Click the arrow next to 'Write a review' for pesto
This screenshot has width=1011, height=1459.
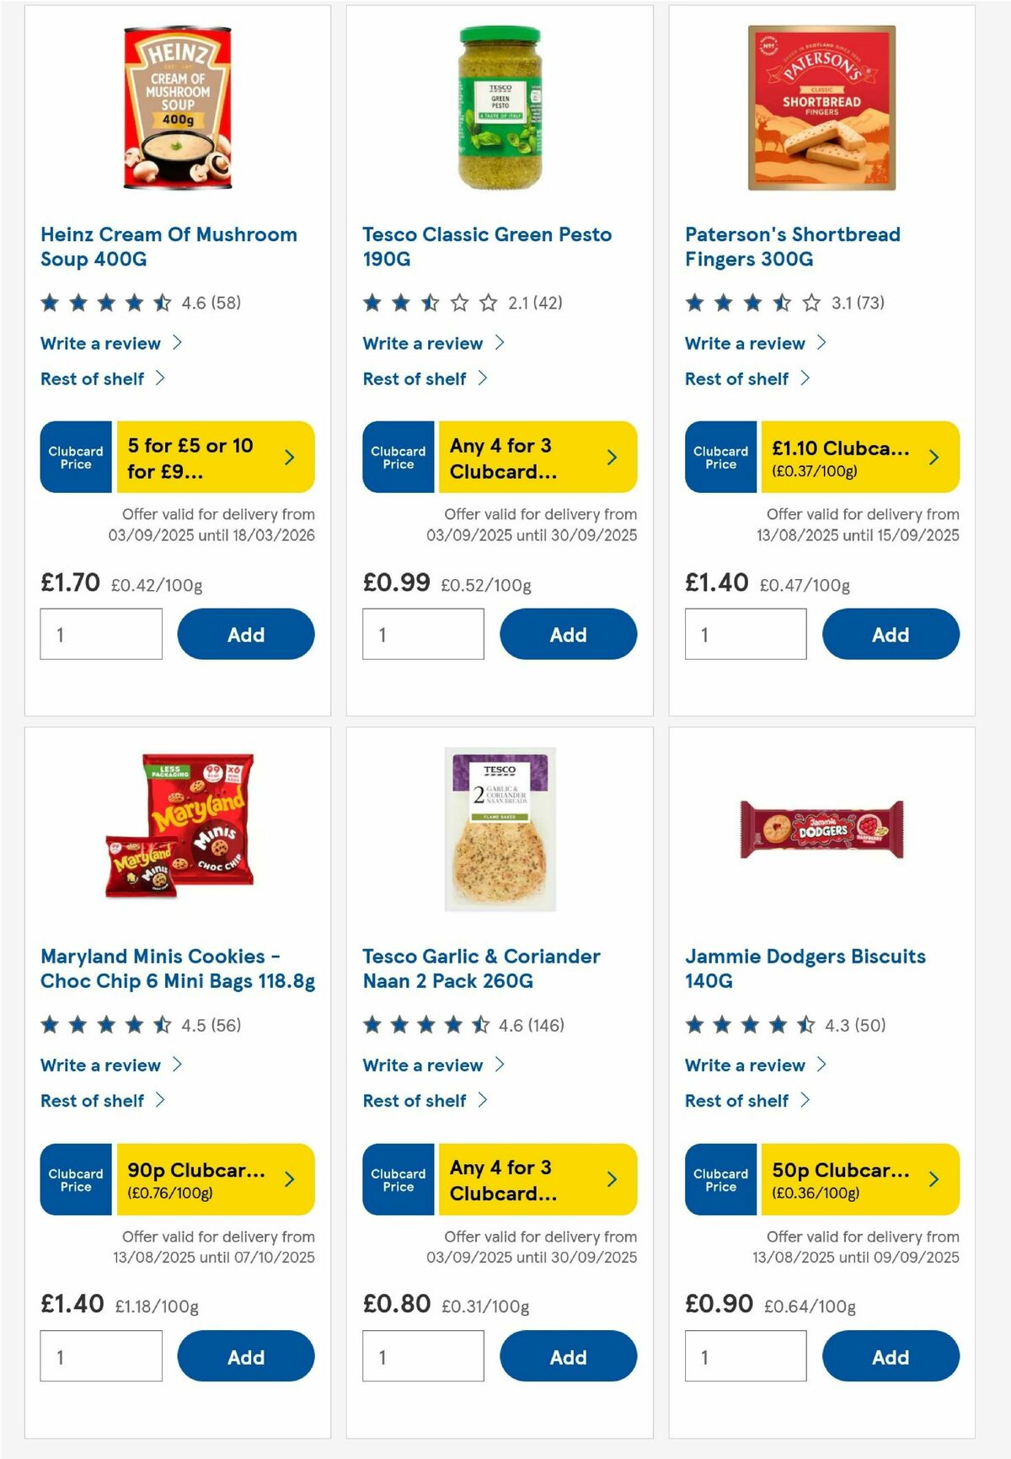tap(500, 342)
